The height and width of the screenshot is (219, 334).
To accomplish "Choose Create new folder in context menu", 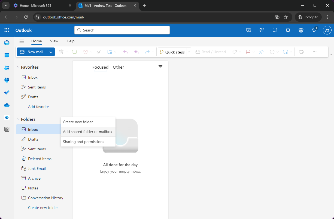I will (88, 122).
